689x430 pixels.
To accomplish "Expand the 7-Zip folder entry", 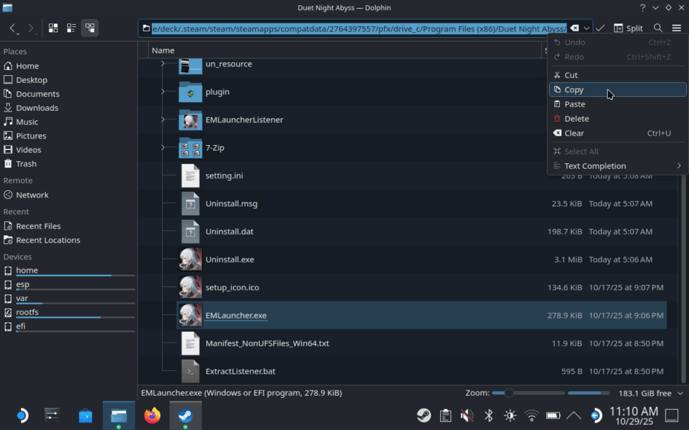I will [162, 148].
